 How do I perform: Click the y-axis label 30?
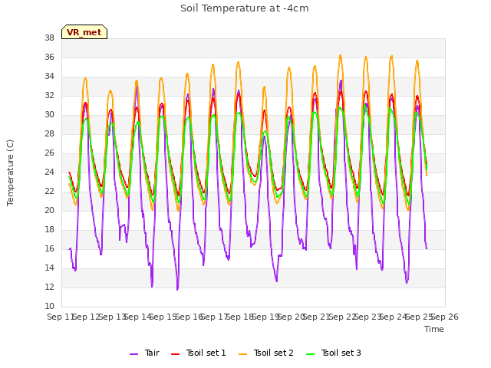click(49, 115)
